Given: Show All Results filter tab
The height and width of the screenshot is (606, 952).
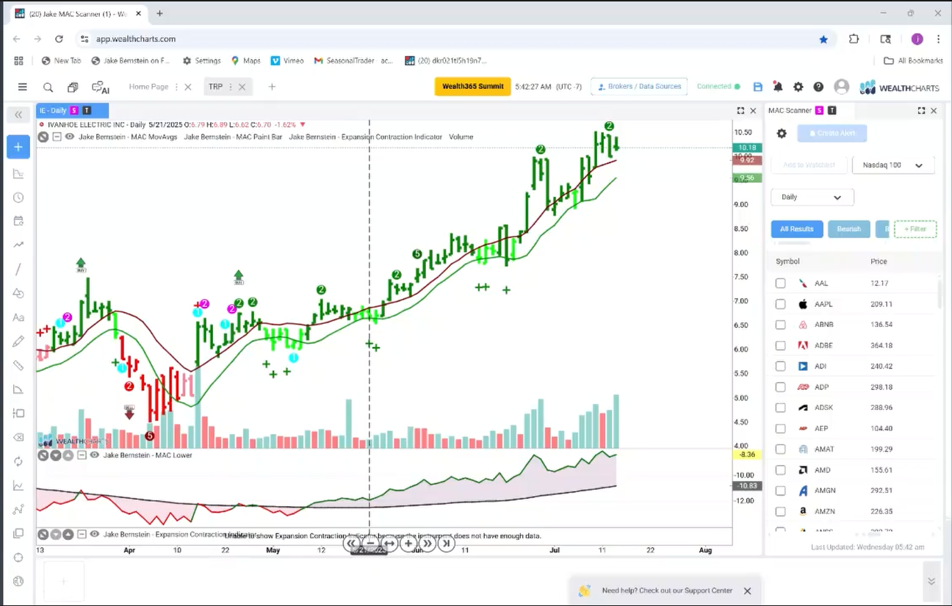Looking at the screenshot, I should pos(797,229).
